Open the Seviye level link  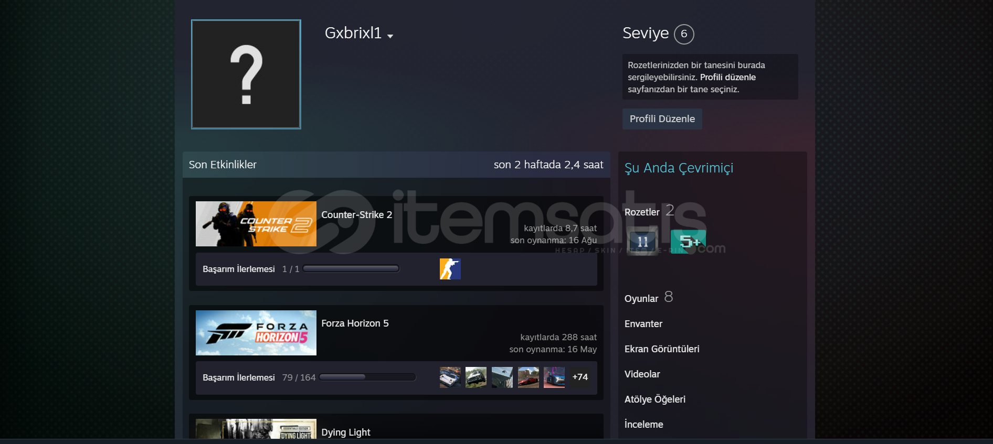click(x=646, y=33)
